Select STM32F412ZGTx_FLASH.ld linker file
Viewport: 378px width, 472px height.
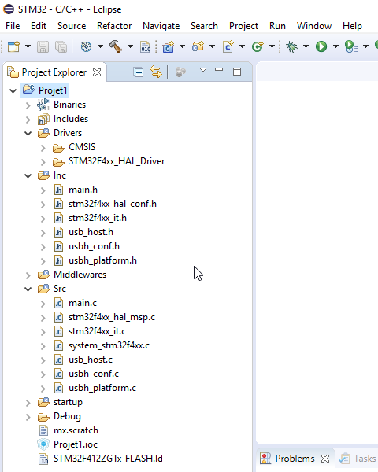point(108,459)
